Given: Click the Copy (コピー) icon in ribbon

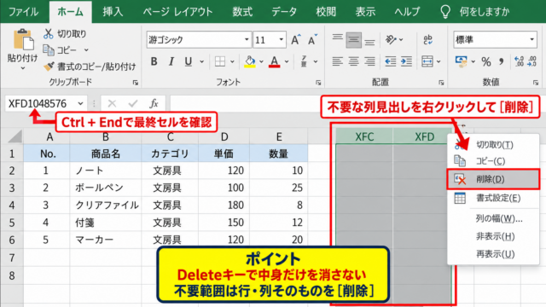Looking at the screenshot, I should pos(49,50).
